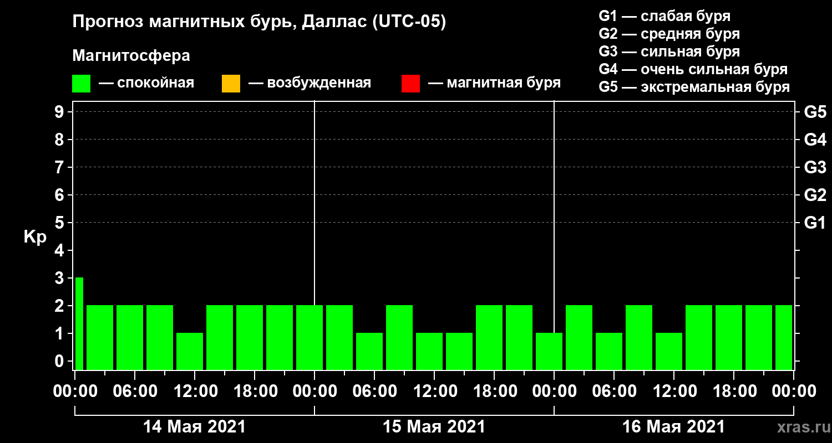Viewport: 832px width, 443px height.
Task: Click 'G3 — сильная буря' legend line
Action: [669, 51]
